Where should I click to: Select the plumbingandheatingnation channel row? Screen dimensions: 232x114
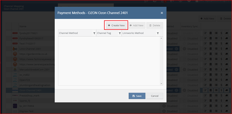(x=35, y=85)
